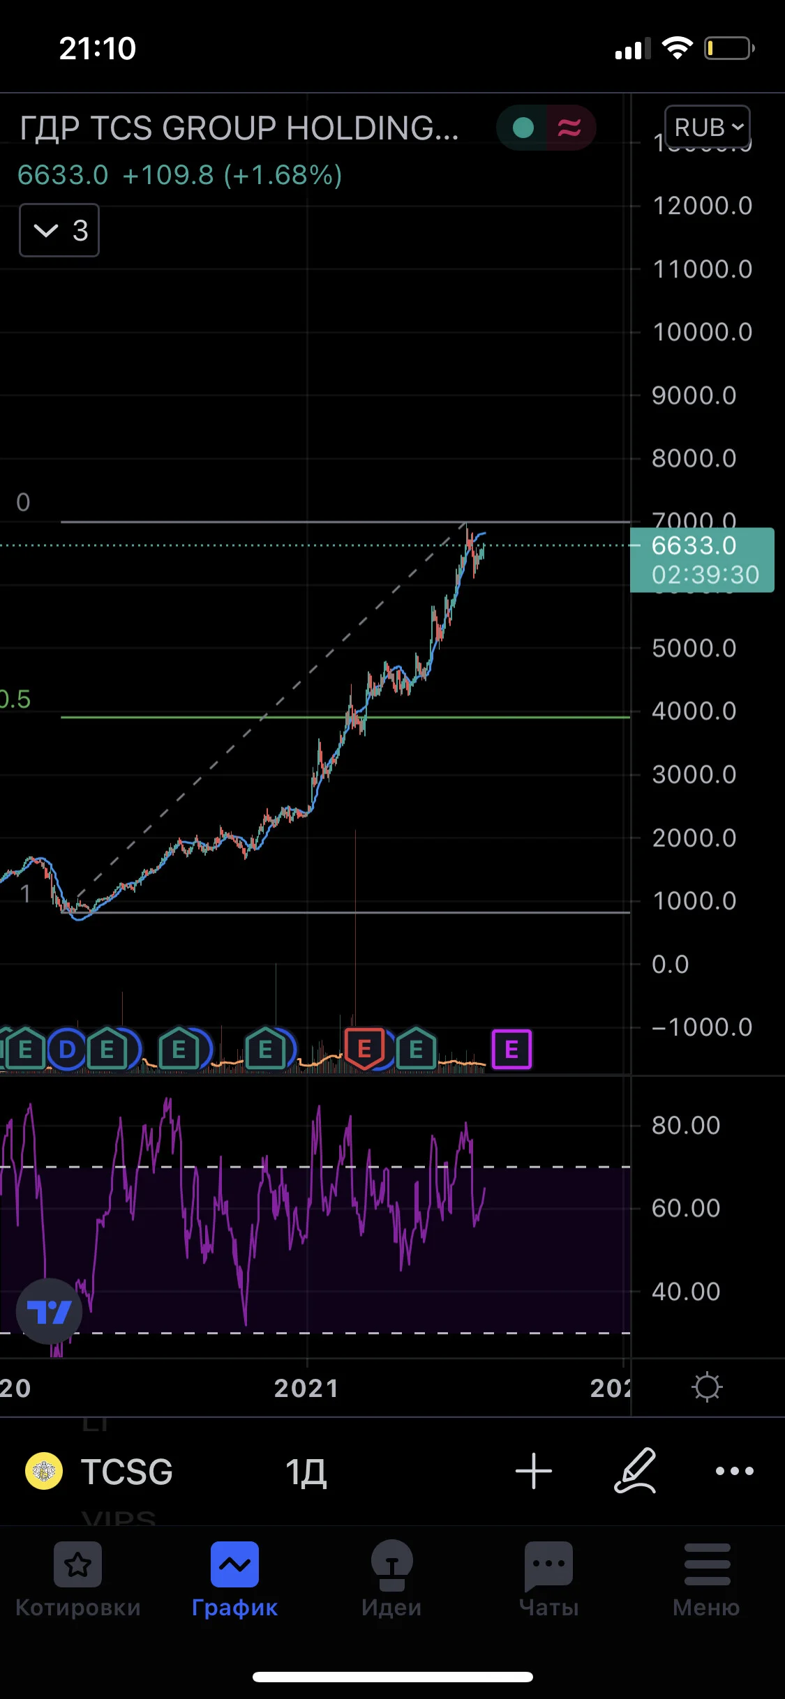
Task: Open the TCSG symbol search
Action: 126,1471
